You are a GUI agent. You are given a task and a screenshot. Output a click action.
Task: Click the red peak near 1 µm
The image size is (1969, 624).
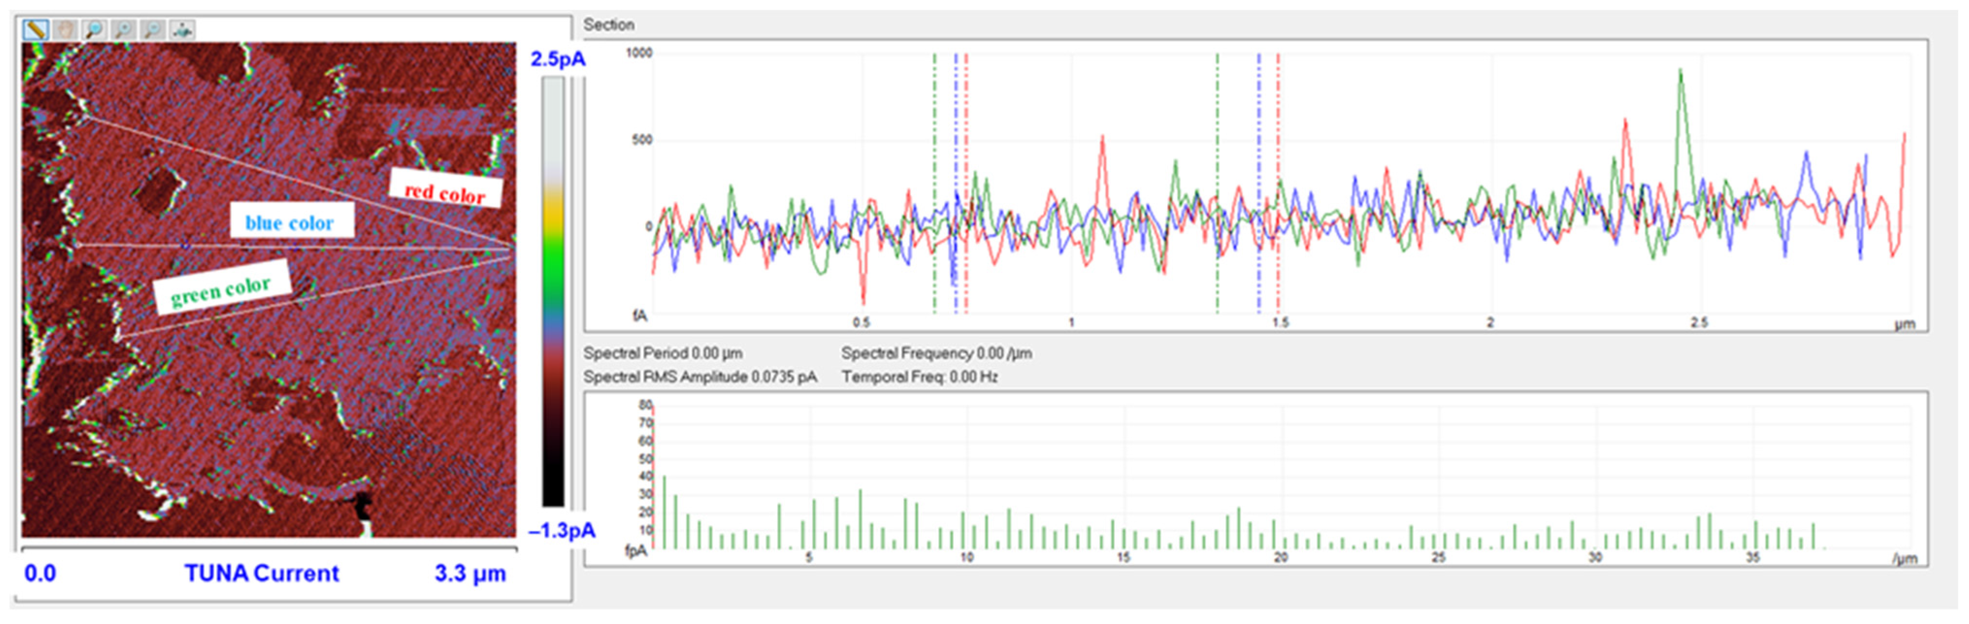click(1102, 141)
